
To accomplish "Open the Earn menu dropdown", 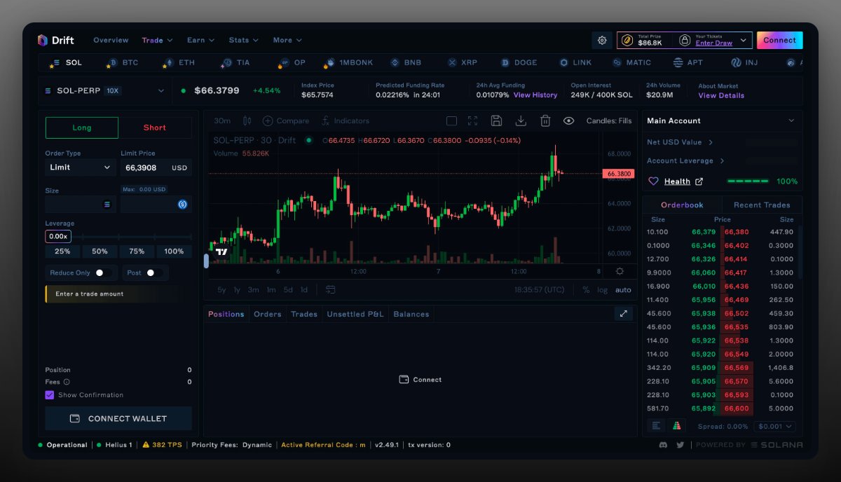I will click(200, 41).
